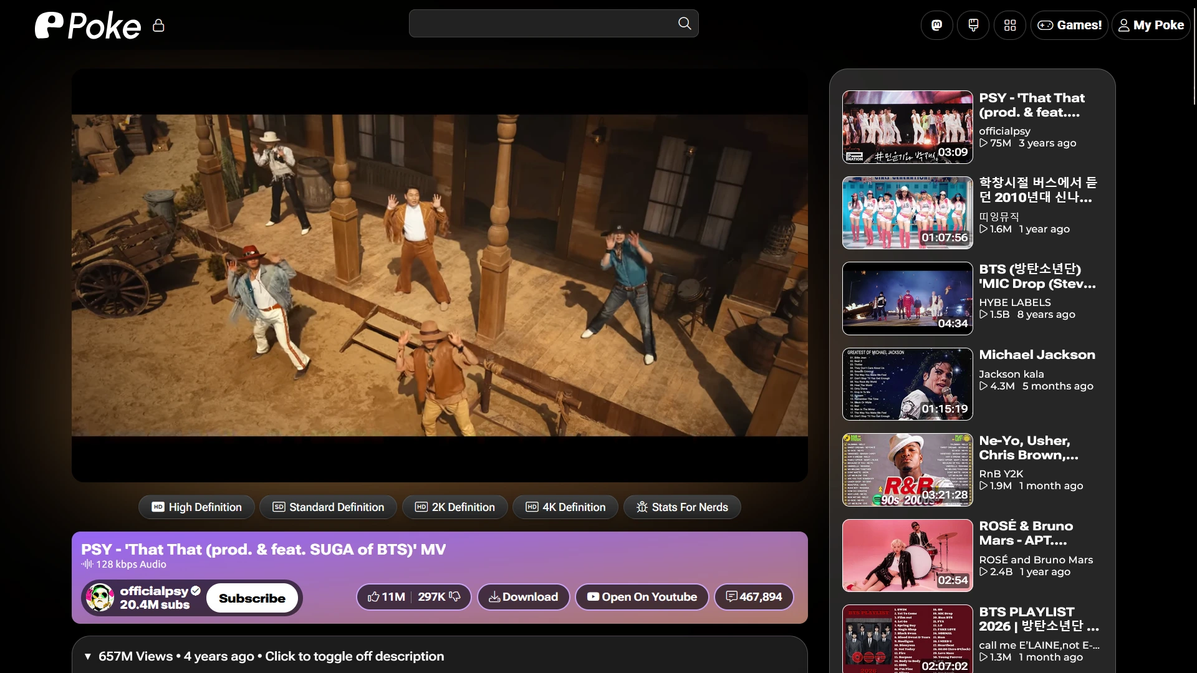This screenshot has width=1197, height=673.
Task: Open 'ROSÉ & Bruno Mars - APT....' title
Action: [x=1026, y=533]
